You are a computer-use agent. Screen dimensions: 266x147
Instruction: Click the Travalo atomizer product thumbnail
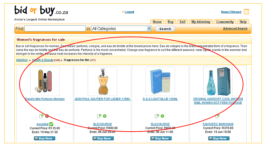(x=45, y=81)
